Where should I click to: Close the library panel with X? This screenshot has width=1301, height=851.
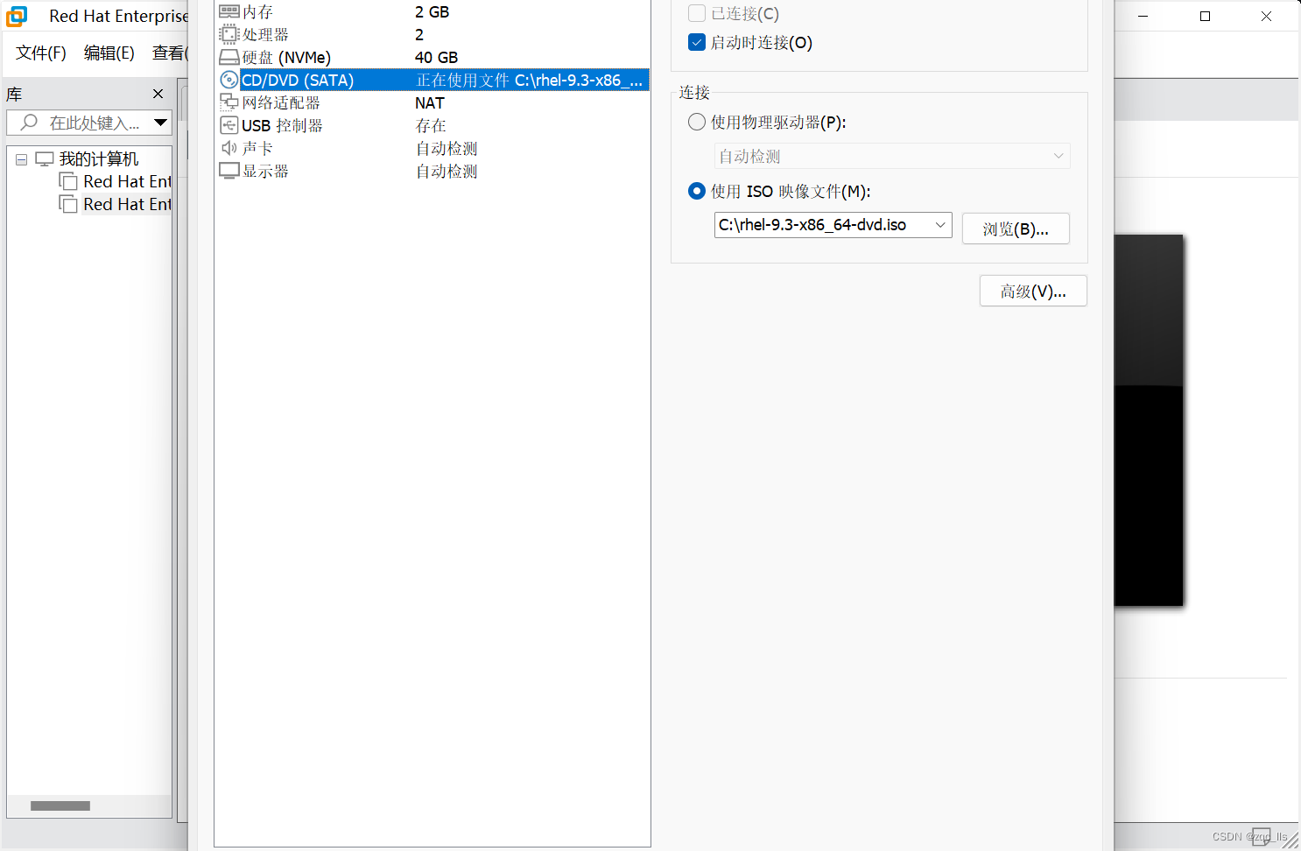tap(158, 94)
